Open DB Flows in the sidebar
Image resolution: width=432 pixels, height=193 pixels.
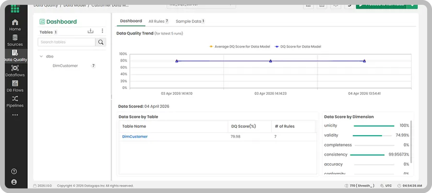point(15,86)
